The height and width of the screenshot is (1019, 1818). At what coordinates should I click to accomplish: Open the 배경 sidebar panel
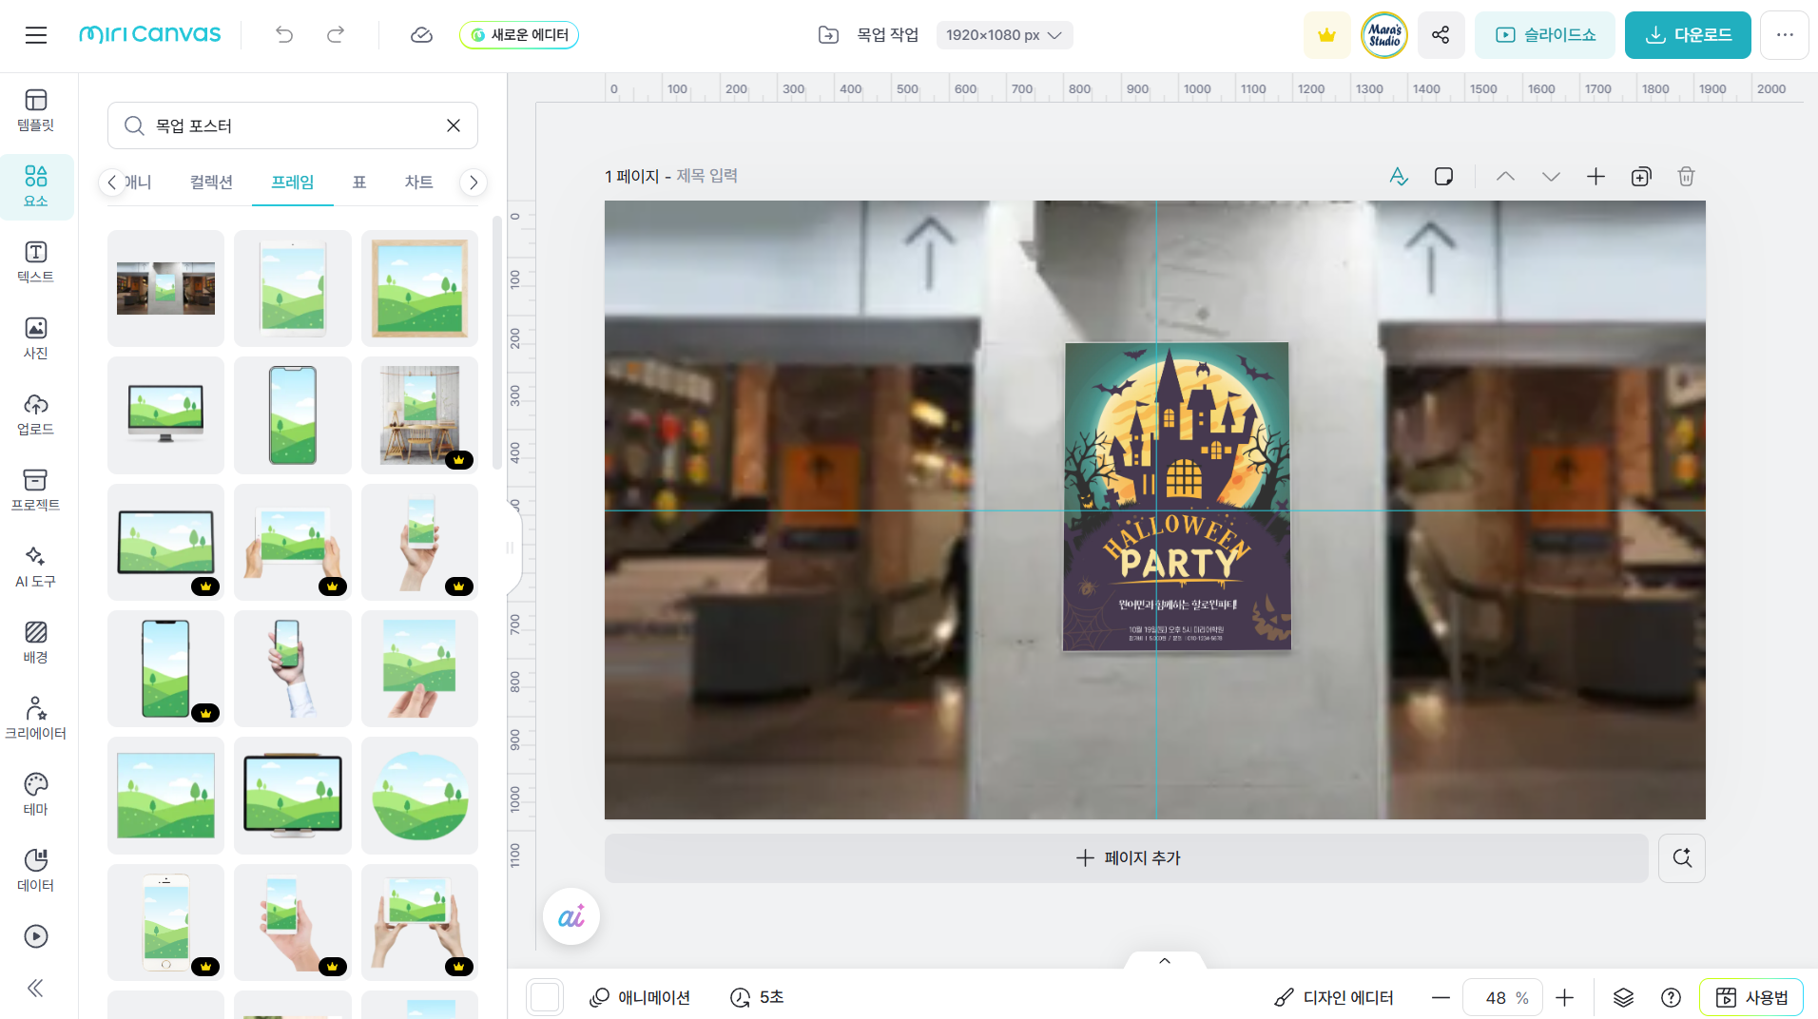pos(36,644)
